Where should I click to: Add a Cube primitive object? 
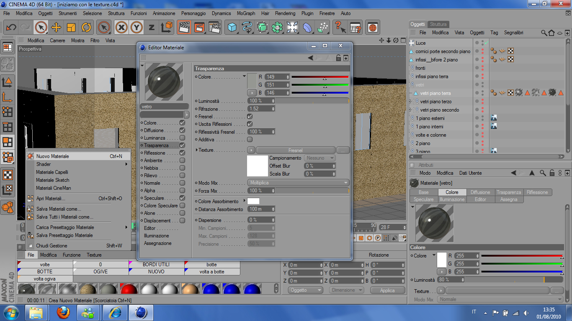click(232, 28)
